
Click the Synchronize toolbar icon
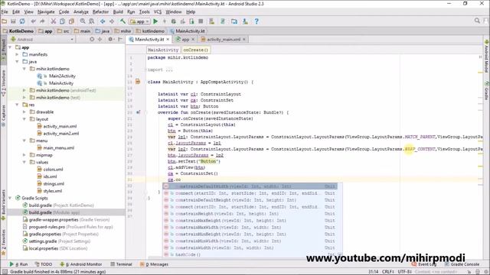click(x=22, y=21)
